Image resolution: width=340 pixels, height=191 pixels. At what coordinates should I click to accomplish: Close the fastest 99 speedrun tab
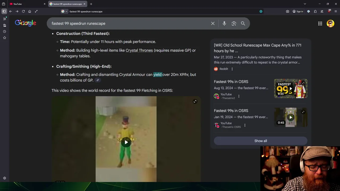(x=84, y=4)
